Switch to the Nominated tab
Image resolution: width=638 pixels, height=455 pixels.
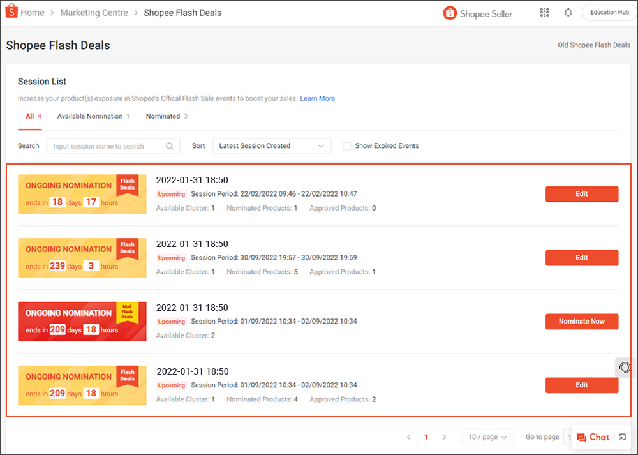(x=162, y=116)
